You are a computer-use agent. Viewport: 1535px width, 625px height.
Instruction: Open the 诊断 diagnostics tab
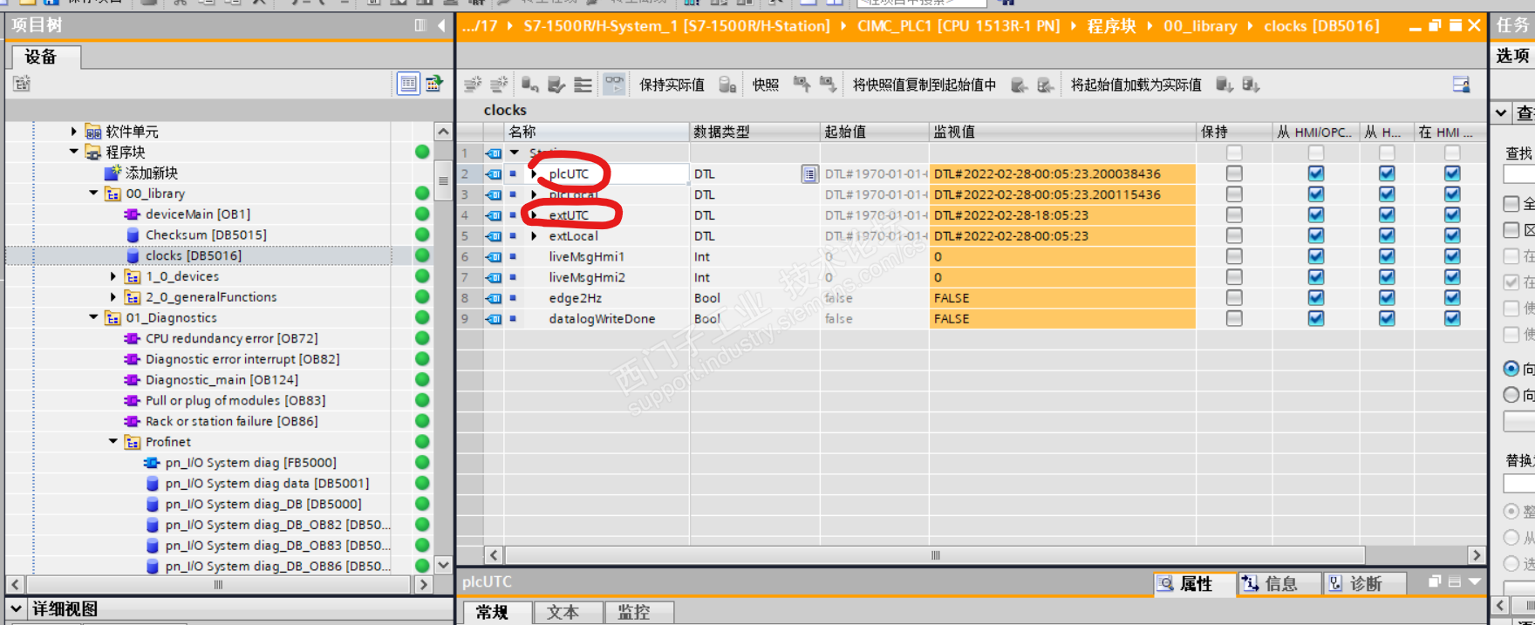[1365, 584]
